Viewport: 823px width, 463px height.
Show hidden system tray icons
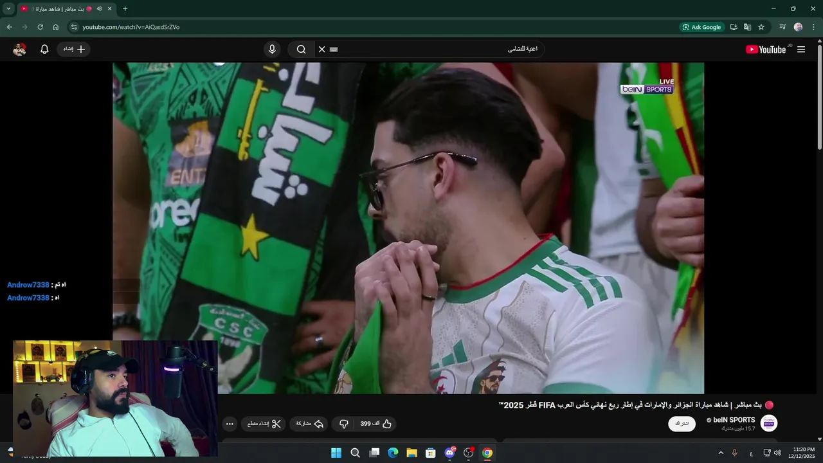point(721,453)
